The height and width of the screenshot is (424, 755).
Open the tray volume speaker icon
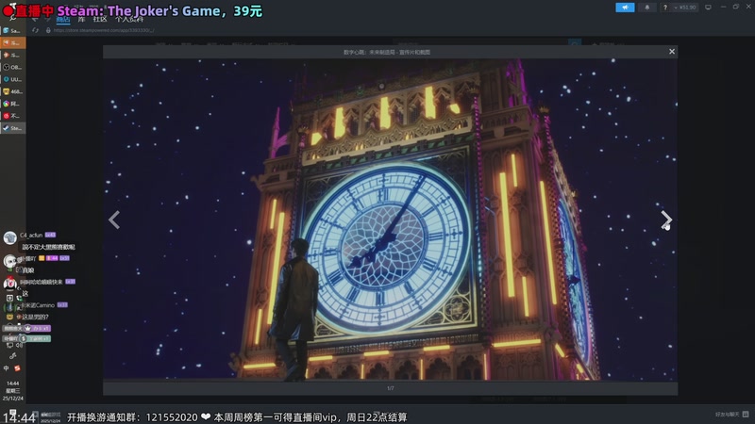(x=19, y=345)
